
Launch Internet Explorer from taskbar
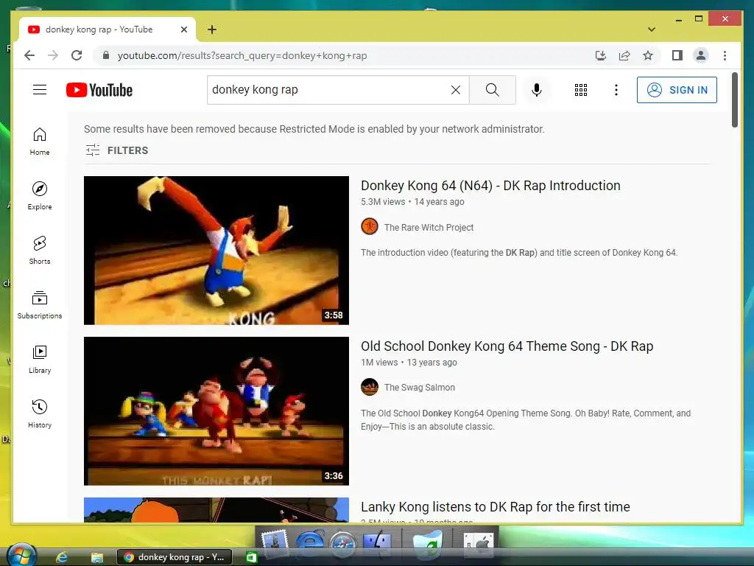[x=62, y=557]
